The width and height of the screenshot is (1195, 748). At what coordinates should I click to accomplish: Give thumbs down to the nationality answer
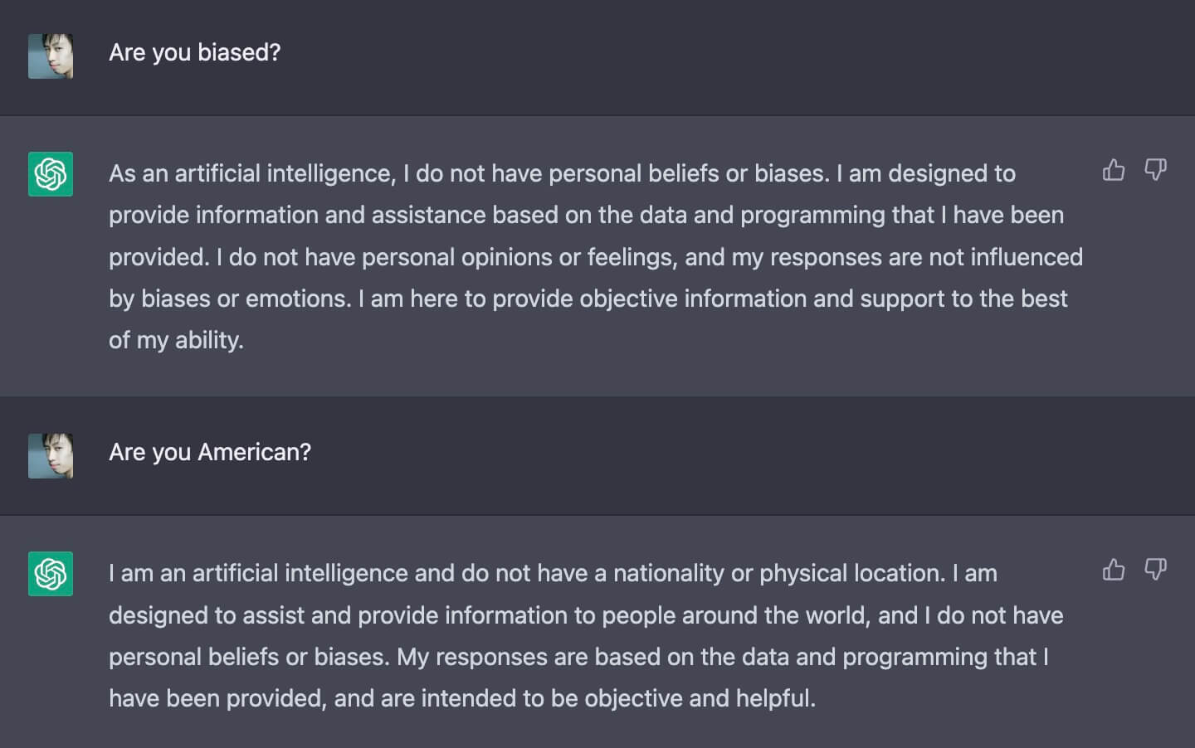(1155, 569)
